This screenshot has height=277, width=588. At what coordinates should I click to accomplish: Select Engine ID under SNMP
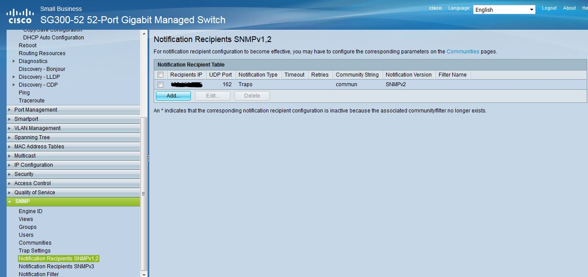(x=31, y=211)
